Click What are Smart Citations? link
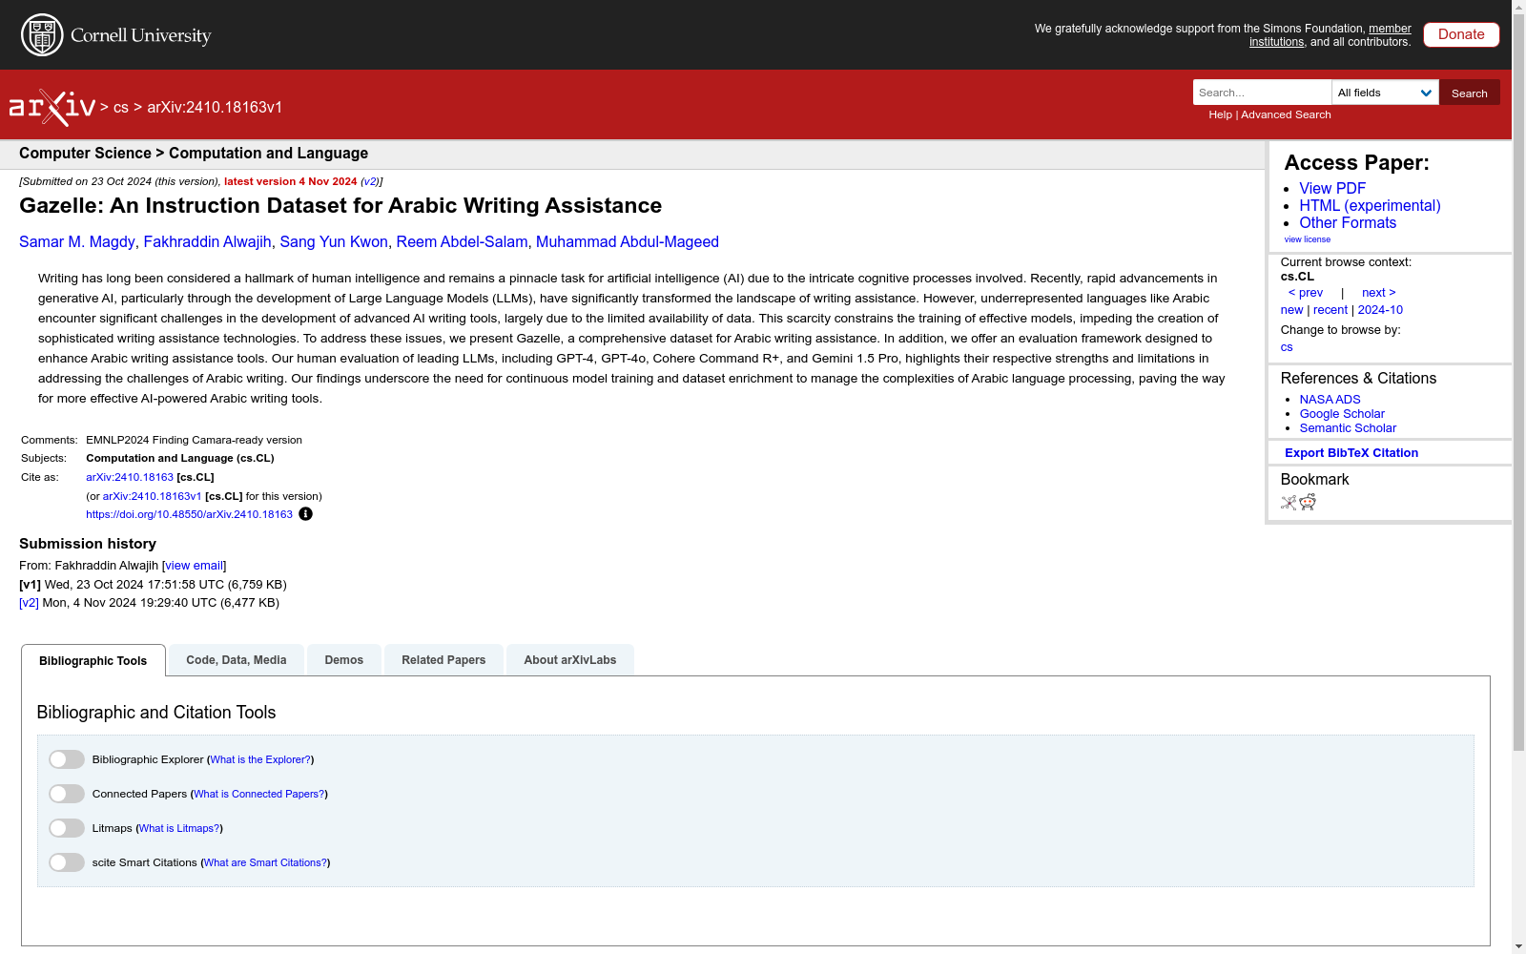 (265, 862)
